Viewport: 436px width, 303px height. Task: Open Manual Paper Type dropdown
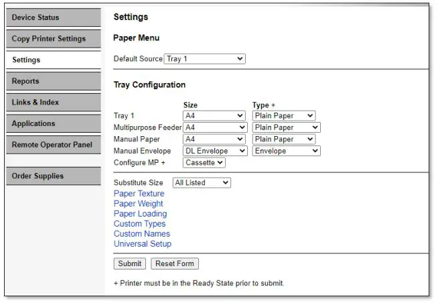(x=284, y=139)
